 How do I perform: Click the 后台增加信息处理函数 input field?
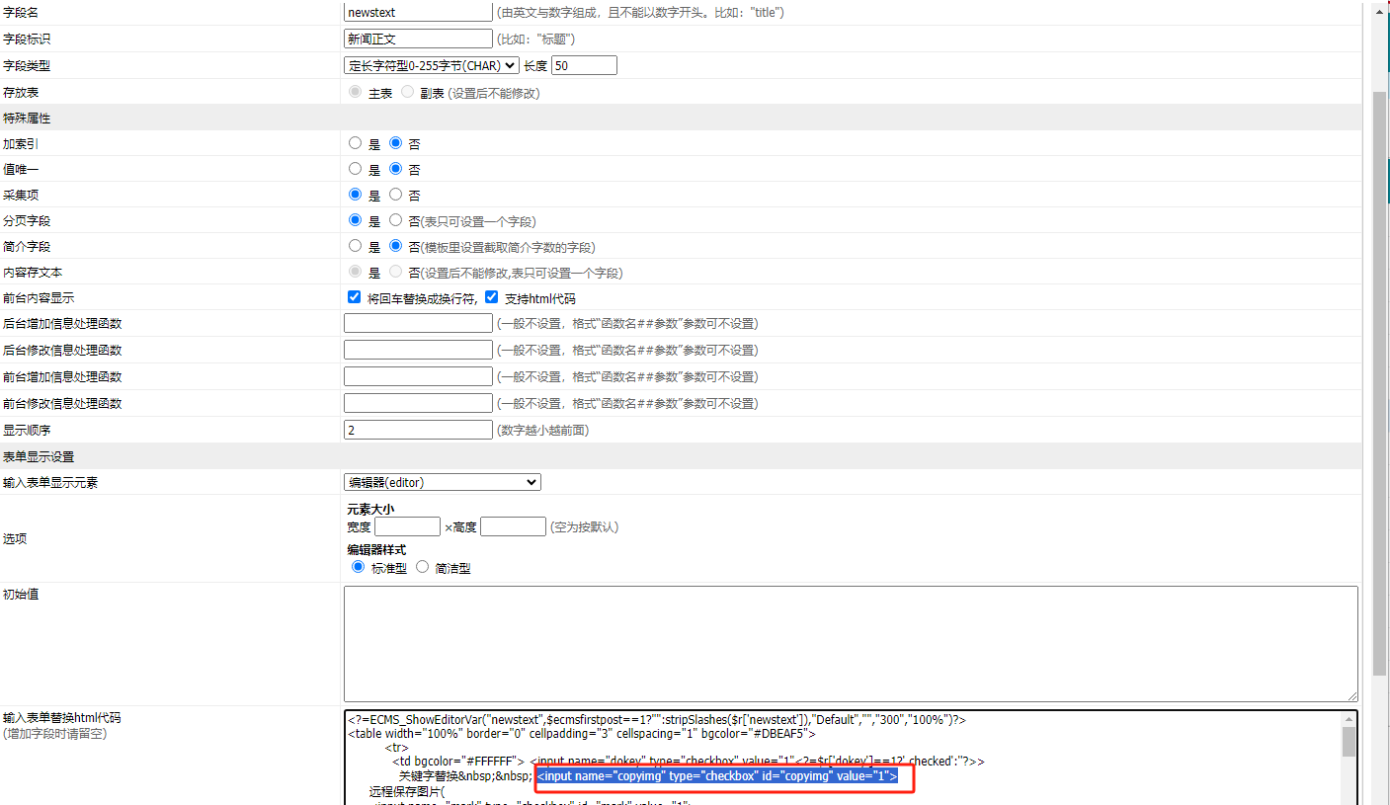tap(418, 323)
